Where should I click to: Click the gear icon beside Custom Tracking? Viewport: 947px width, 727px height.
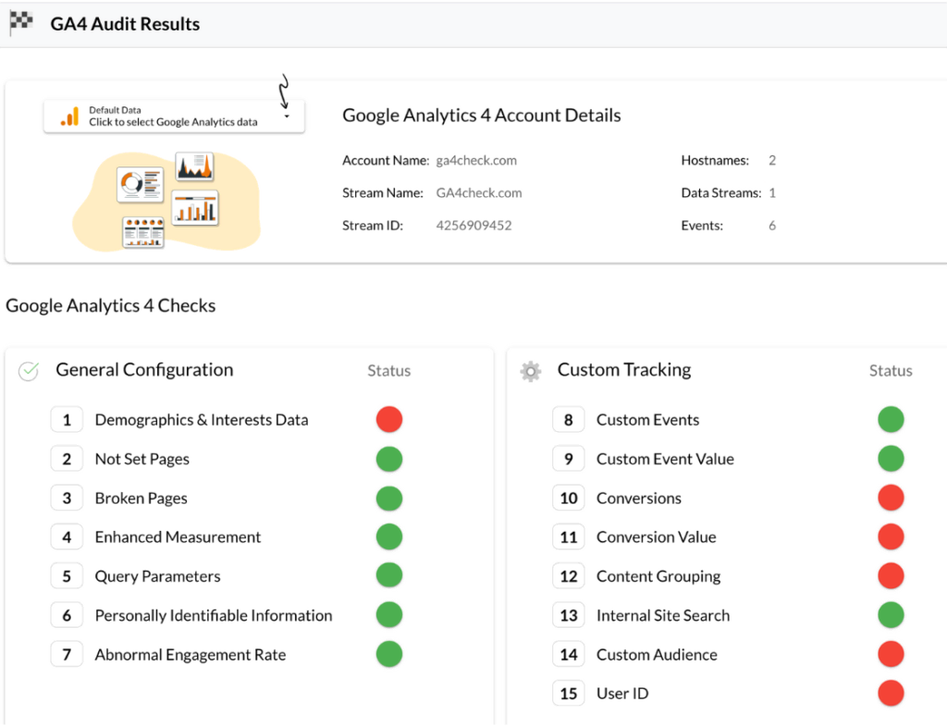coord(530,370)
